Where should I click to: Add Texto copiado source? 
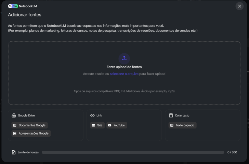pyautogui.click(x=182, y=125)
